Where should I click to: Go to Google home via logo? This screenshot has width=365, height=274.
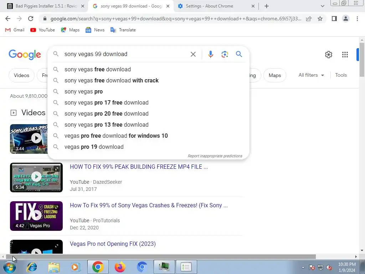[x=25, y=55]
